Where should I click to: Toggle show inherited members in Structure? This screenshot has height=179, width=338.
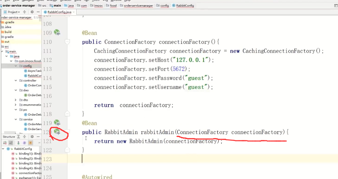(x=18, y=143)
